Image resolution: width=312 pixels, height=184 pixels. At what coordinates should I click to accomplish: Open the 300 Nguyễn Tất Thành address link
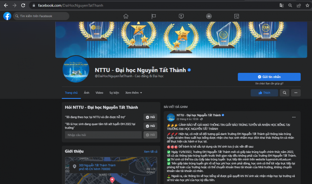point(97,167)
